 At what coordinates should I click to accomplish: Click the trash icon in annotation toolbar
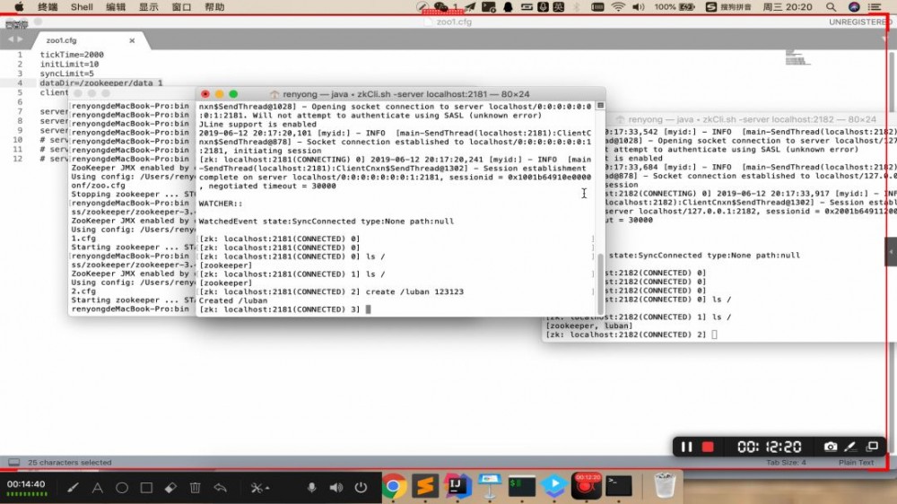pos(195,488)
